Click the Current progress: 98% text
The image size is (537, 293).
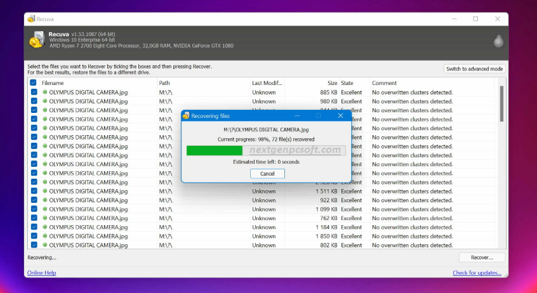[266, 140]
